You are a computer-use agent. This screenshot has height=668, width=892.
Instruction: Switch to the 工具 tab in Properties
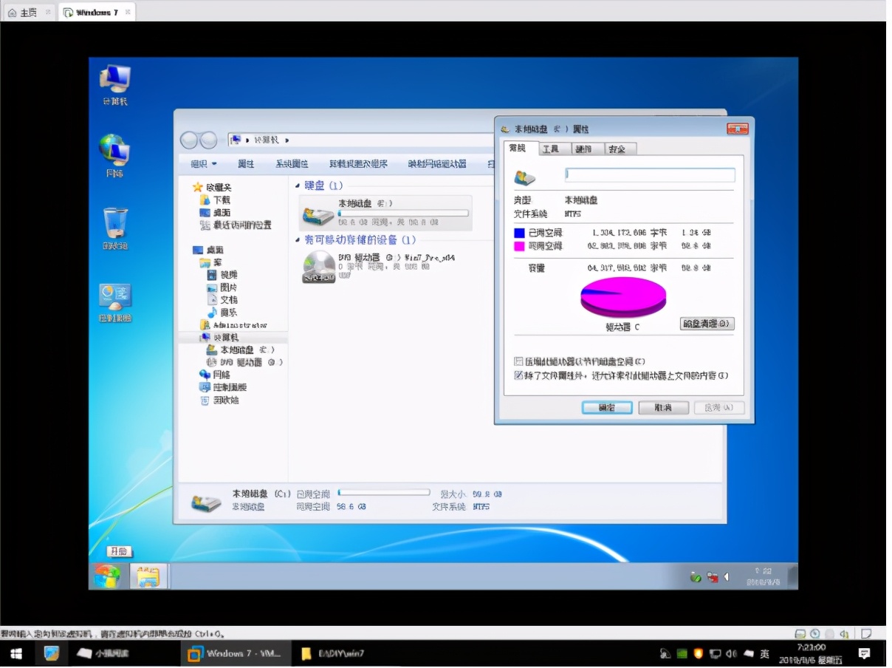(550, 149)
